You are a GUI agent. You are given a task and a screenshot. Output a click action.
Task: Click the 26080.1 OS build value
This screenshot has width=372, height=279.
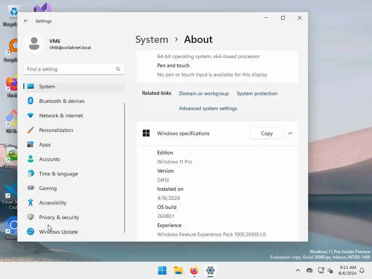tap(166, 216)
